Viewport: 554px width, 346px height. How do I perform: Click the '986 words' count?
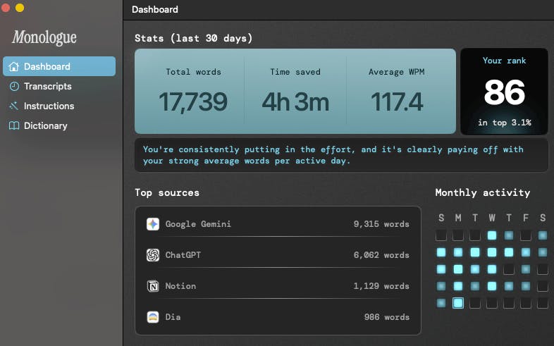[x=386, y=317]
